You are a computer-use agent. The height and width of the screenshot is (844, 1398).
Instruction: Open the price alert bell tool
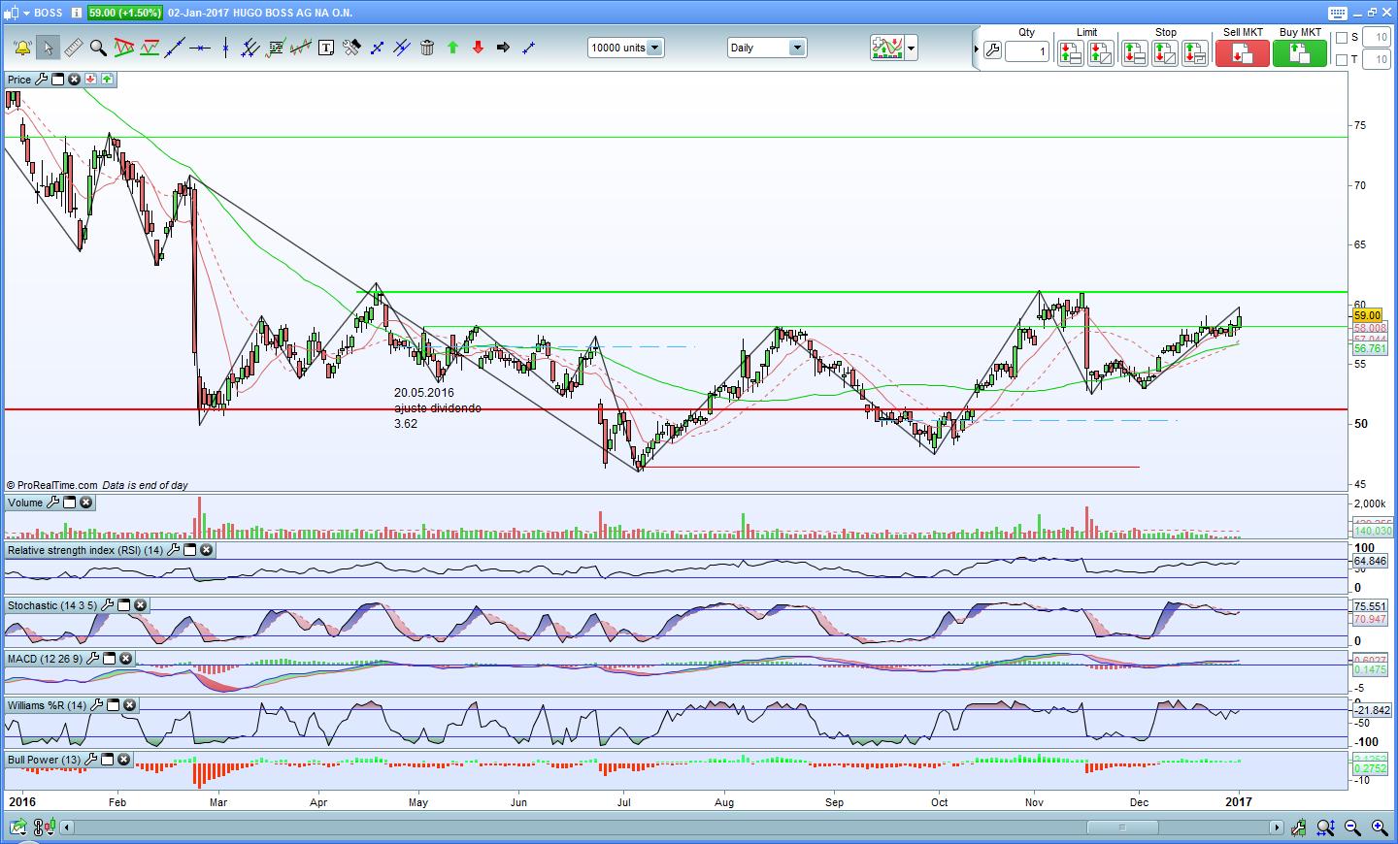21,48
